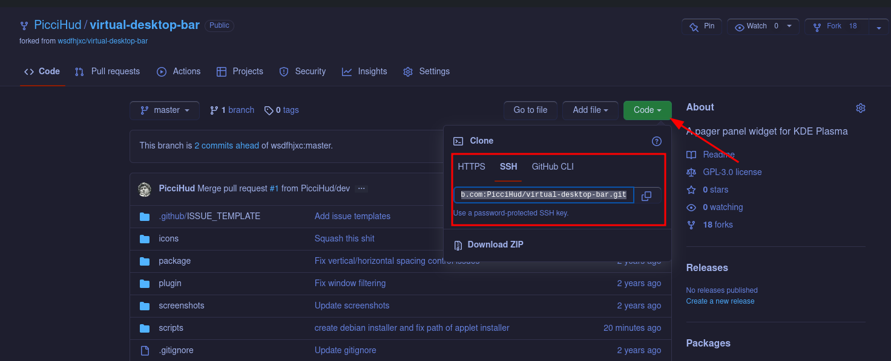Click the eye icon next to 0 watching
Viewport: 891px width, 361px height.
click(691, 207)
